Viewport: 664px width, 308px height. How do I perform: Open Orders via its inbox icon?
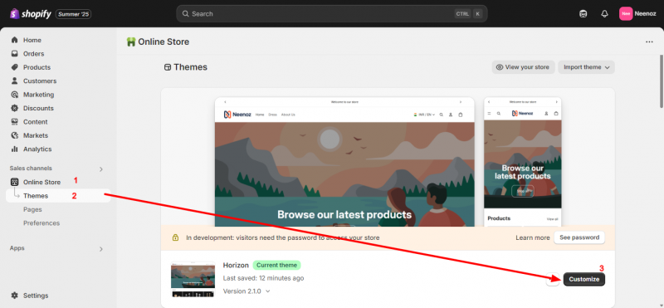click(15, 53)
